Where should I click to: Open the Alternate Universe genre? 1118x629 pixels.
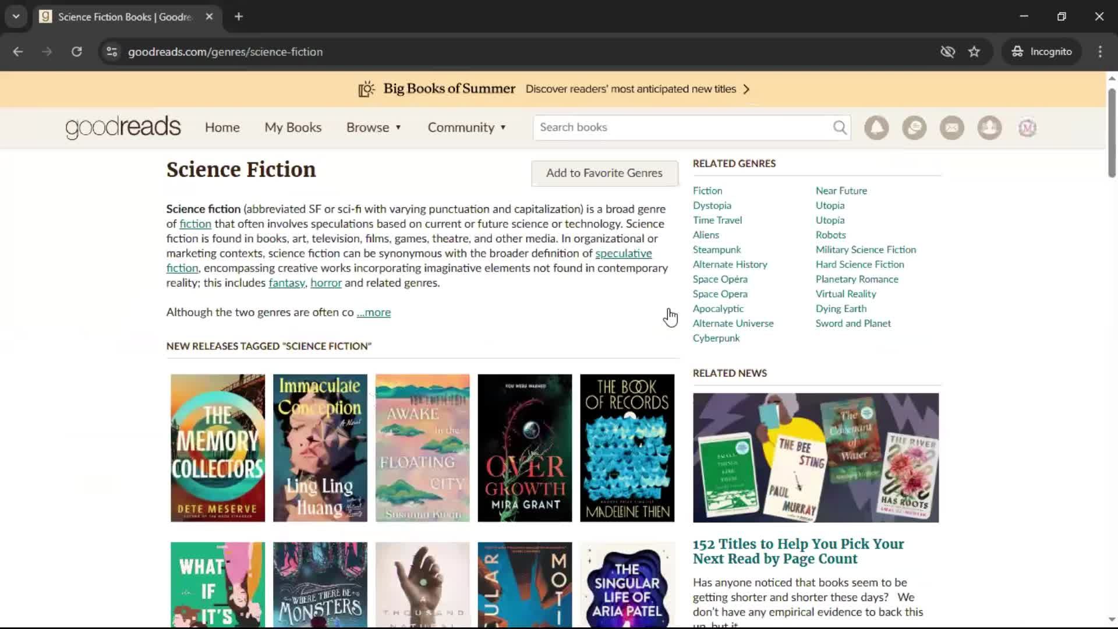pyautogui.click(x=733, y=323)
